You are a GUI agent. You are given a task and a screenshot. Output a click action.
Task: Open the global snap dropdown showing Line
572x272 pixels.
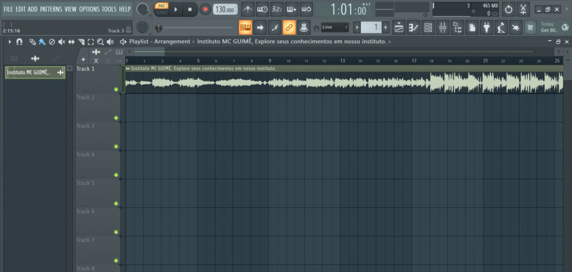click(x=335, y=27)
